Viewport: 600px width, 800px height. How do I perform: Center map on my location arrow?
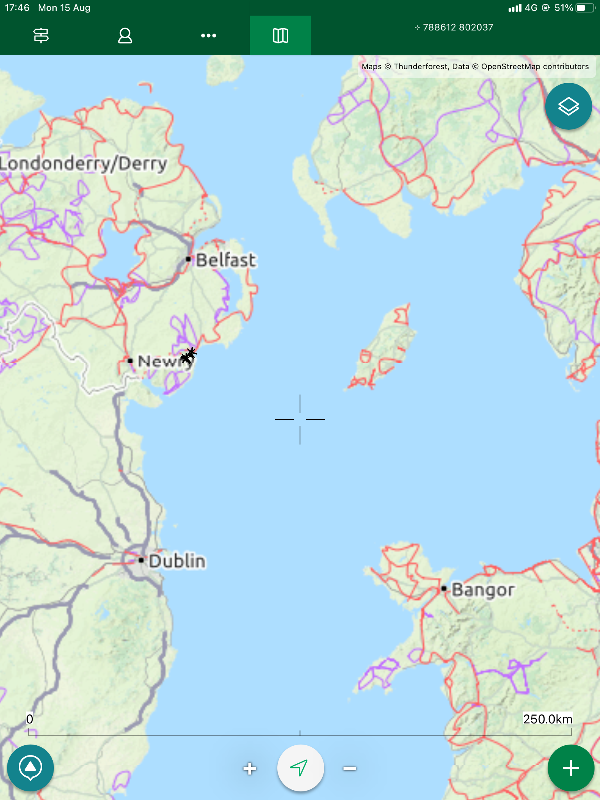pyautogui.click(x=300, y=768)
